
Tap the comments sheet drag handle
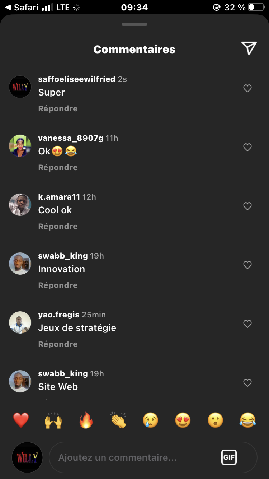point(134,24)
